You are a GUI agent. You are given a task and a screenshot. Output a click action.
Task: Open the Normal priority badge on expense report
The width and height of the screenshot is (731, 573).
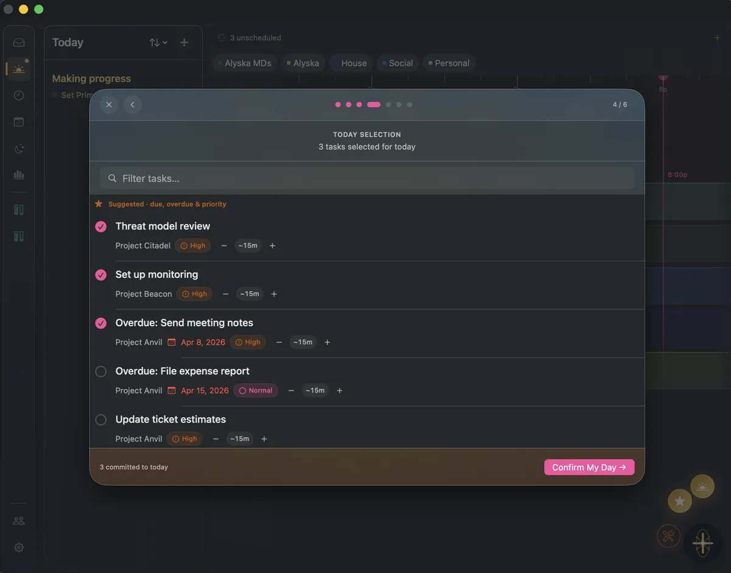pyautogui.click(x=255, y=390)
